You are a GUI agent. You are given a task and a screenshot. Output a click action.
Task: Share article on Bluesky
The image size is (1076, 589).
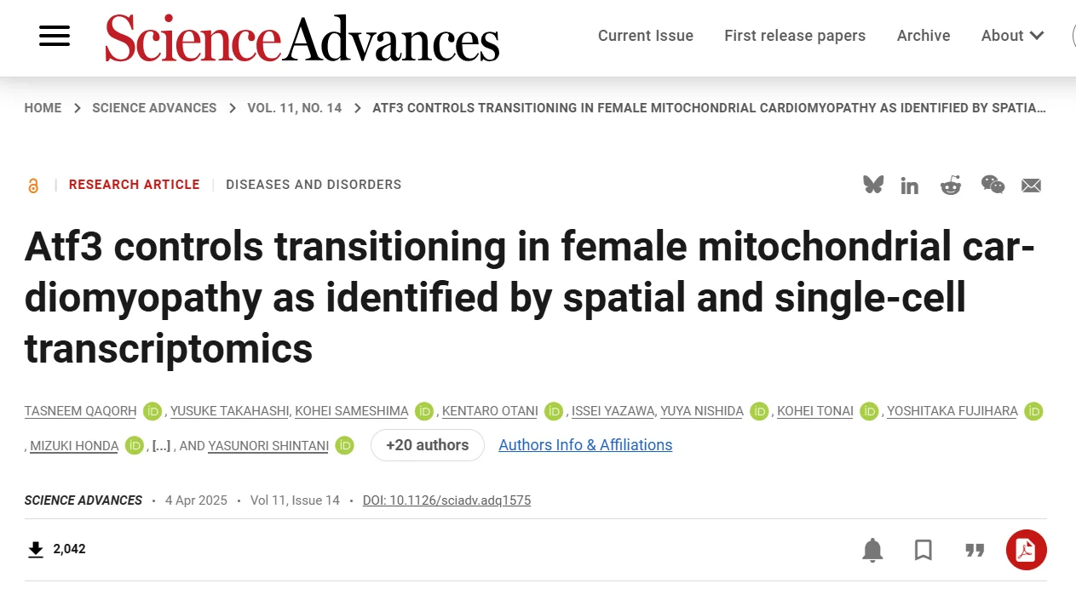[x=873, y=185]
